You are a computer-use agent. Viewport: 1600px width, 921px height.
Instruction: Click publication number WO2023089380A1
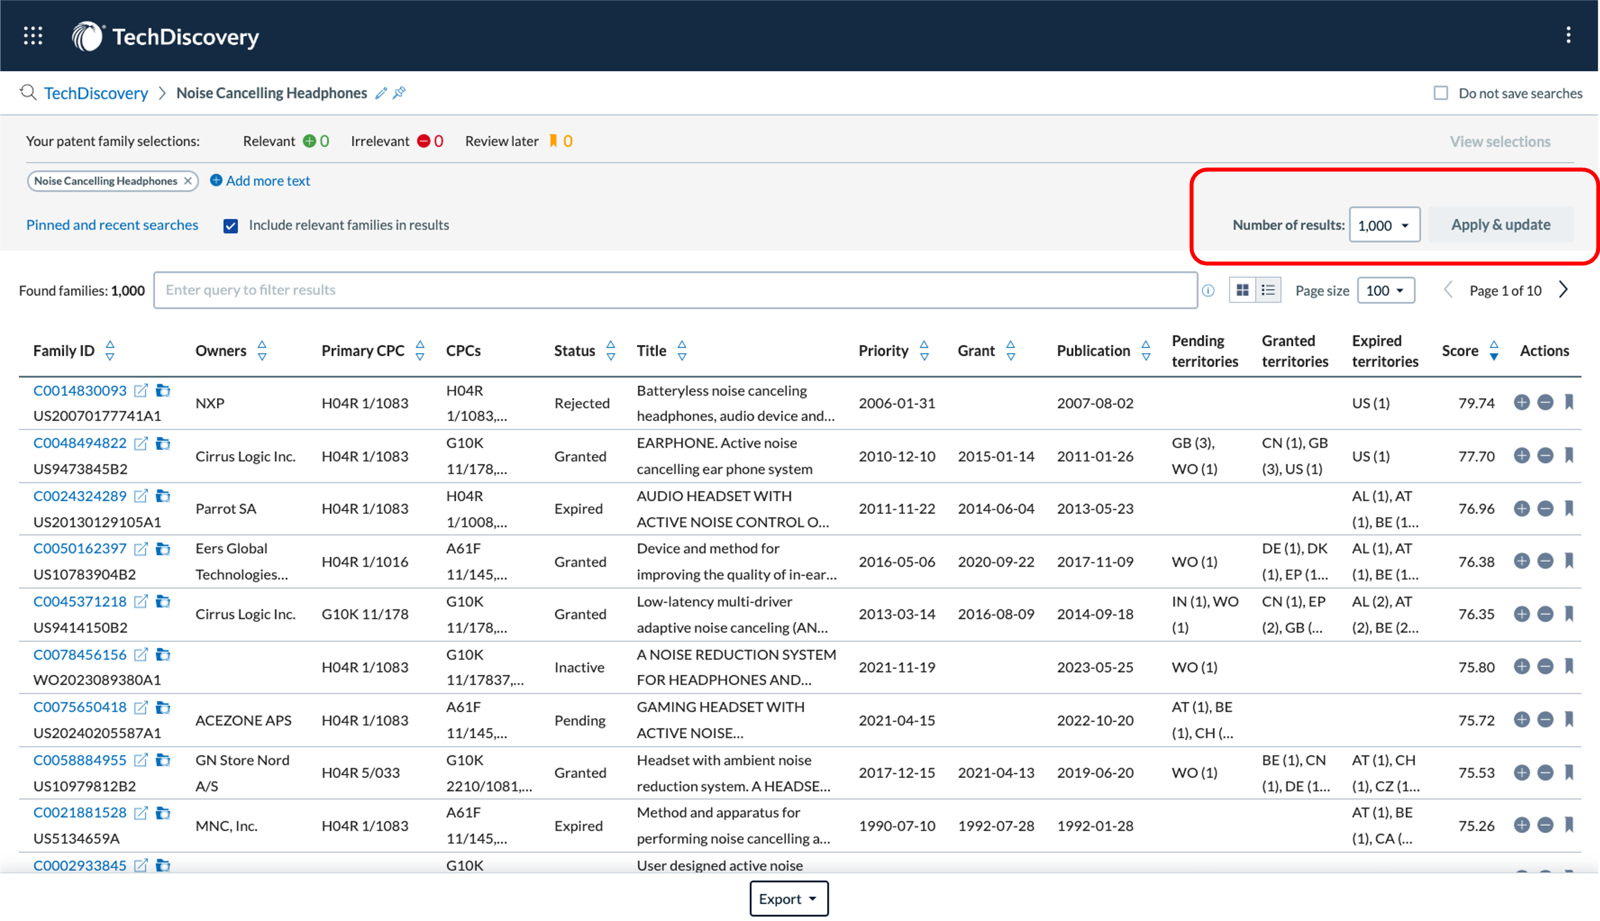[x=97, y=681]
